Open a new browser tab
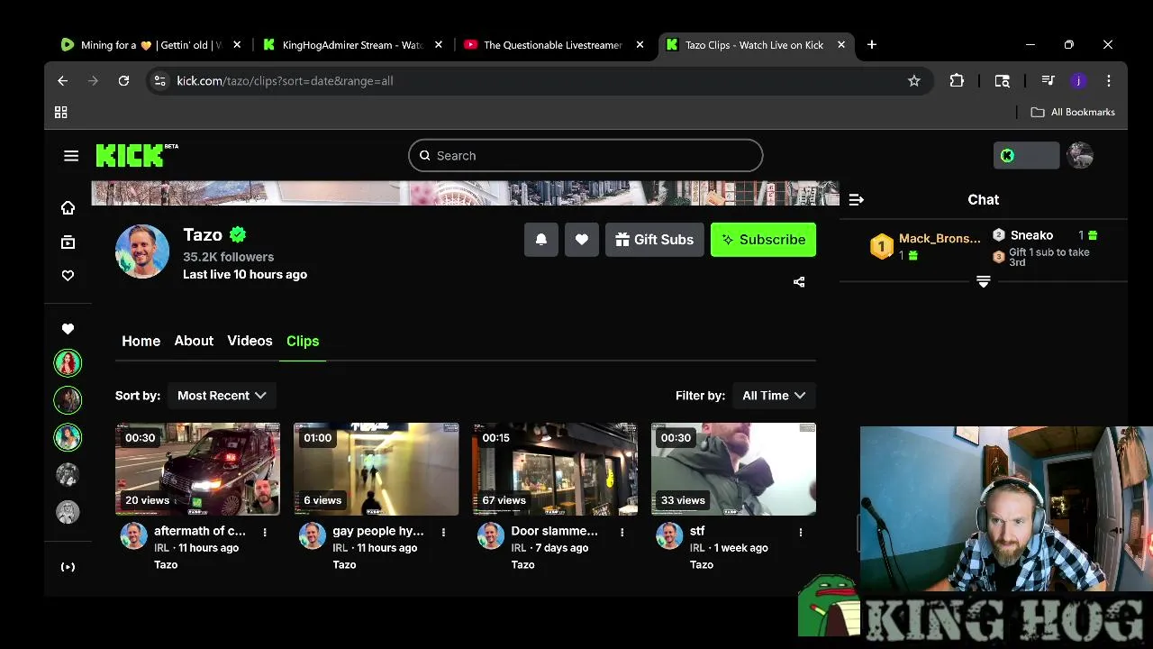 coord(871,45)
